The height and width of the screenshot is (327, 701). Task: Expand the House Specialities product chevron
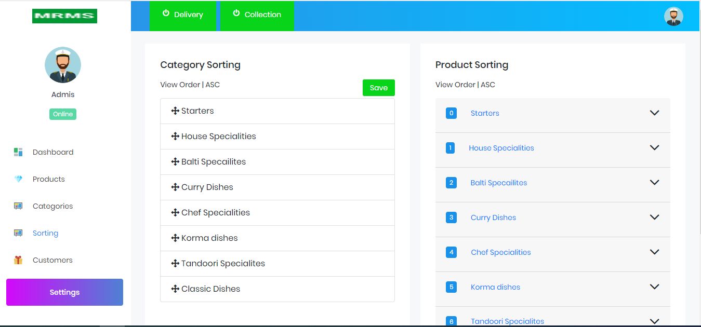tap(654, 148)
